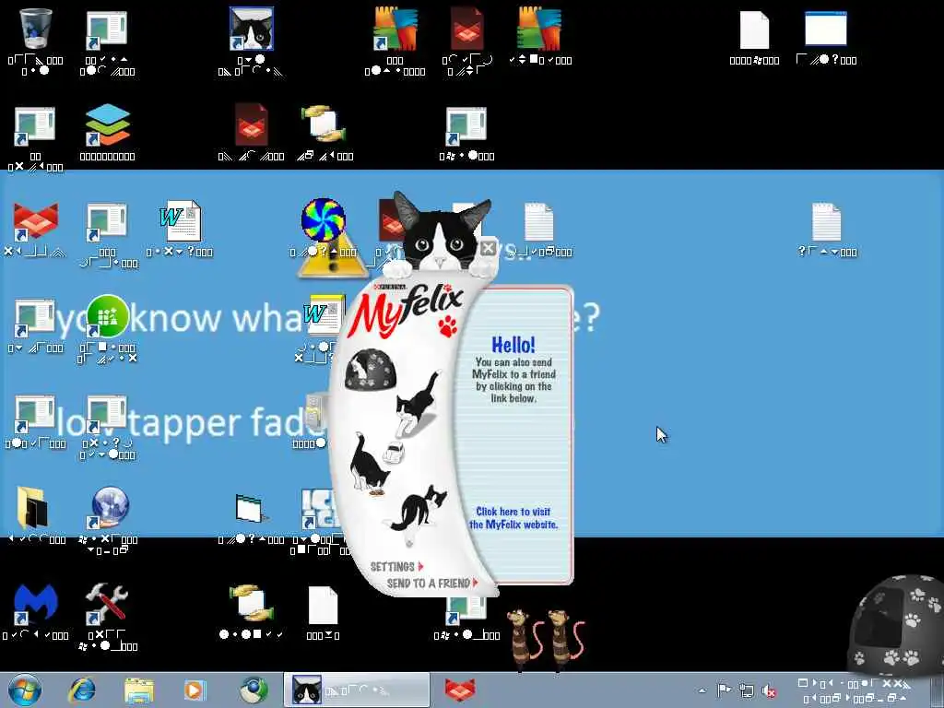The height and width of the screenshot is (708, 944).
Task: Select the globe shortcut icon on the desktop
Action: 109,508
